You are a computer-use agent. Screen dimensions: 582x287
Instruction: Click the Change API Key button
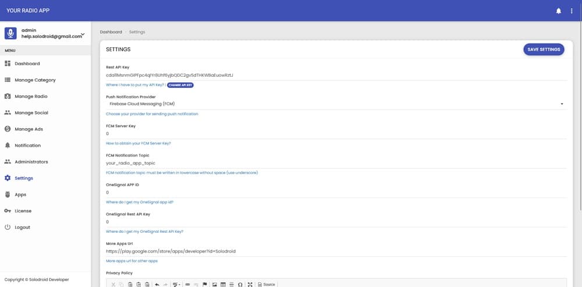181,85
